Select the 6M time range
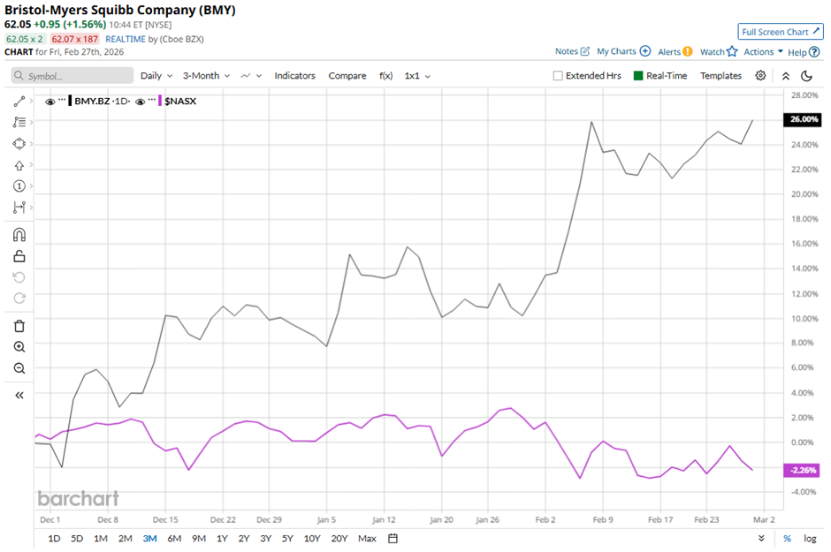The height and width of the screenshot is (552, 831). click(x=174, y=539)
